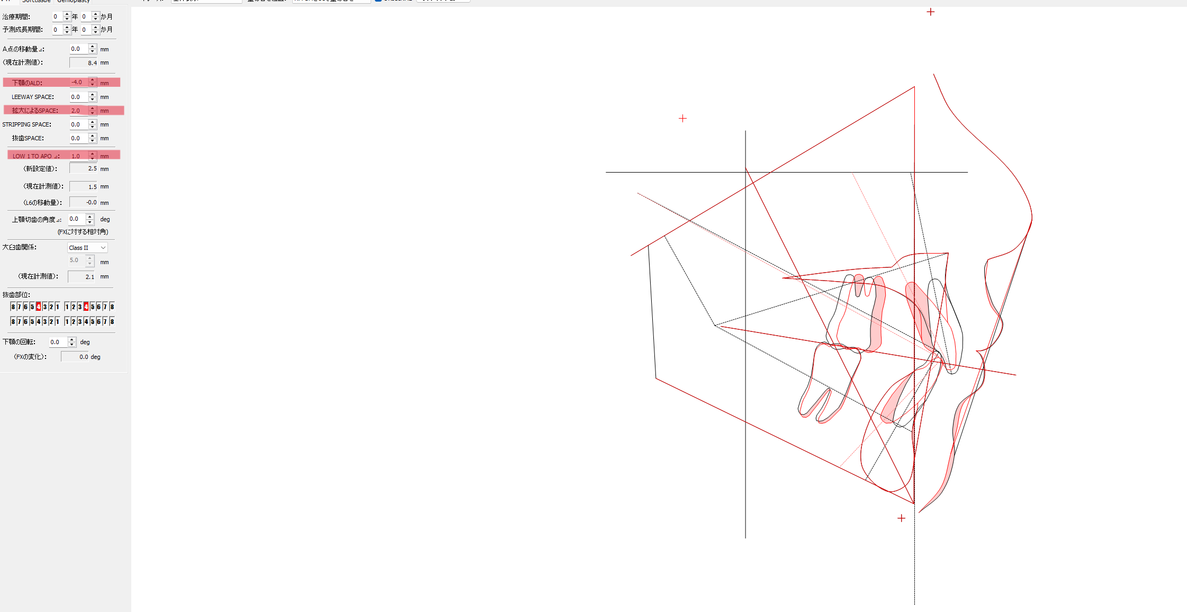1187x612 pixels.
Task: Decrease the 予測成長期間 years value
Action: 67,32
